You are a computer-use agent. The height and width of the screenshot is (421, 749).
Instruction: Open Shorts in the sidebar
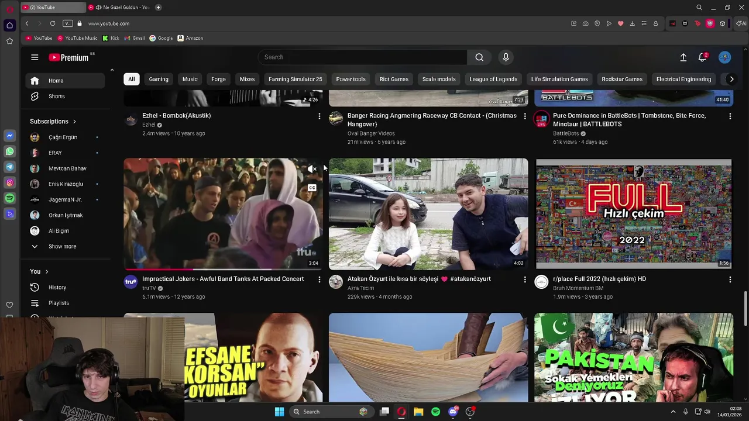tap(65, 96)
